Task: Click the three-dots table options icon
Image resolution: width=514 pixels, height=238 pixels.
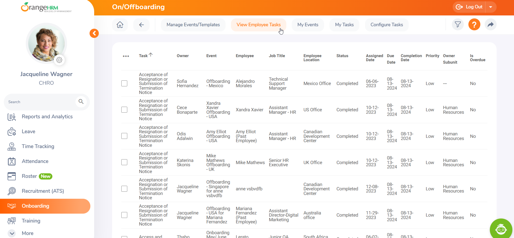Action: click(x=126, y=56)
